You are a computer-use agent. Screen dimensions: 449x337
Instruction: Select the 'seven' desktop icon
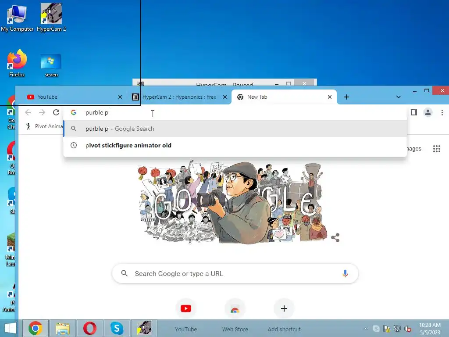point(51,65)
